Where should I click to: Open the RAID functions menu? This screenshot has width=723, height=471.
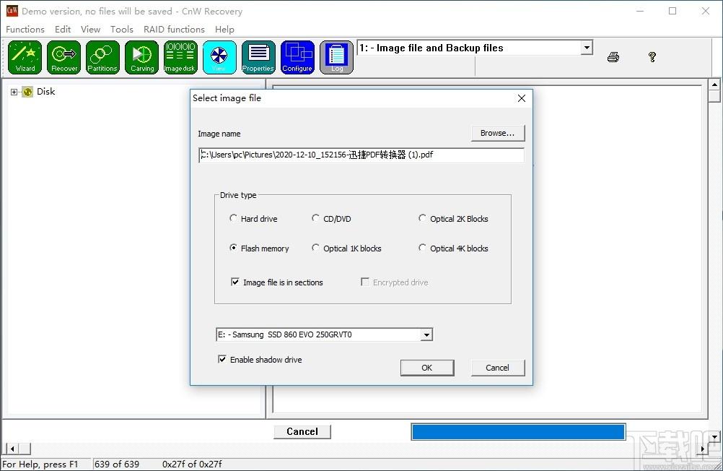click(x=175, y=29)
